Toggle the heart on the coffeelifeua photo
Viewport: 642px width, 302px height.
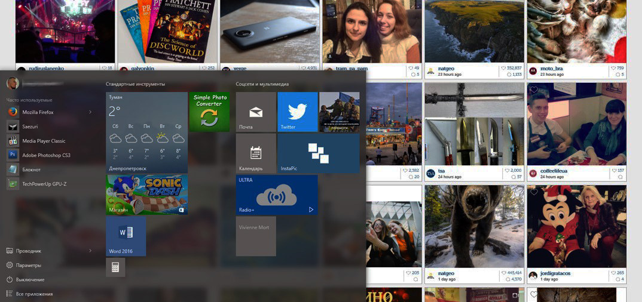coord(534,90)
